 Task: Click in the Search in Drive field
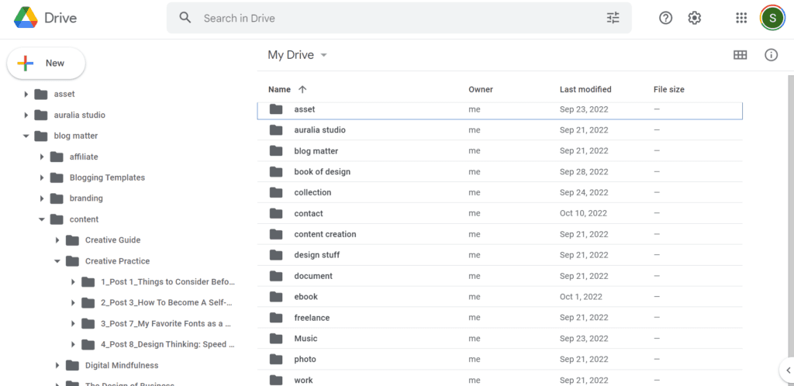(x=399, y=18)
